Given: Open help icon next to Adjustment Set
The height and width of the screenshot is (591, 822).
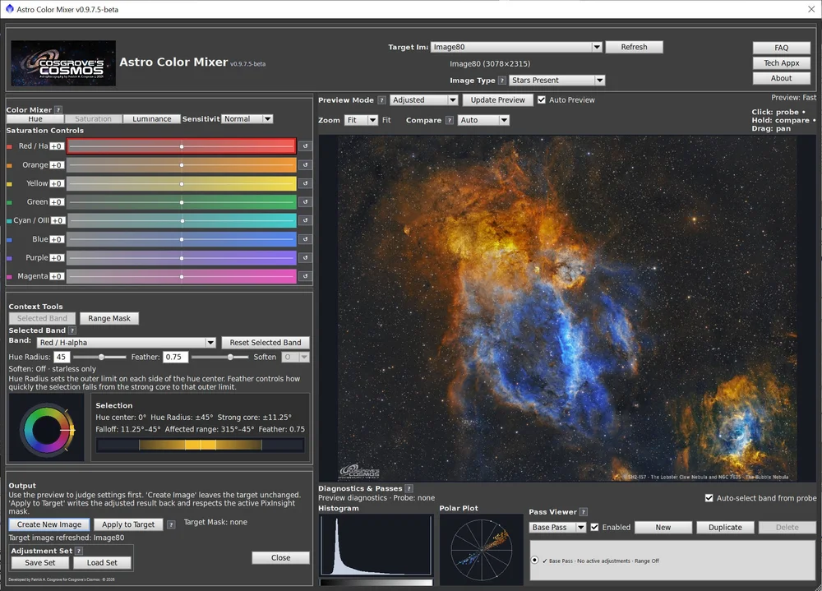Looking at the screenshot, I should point(79,551).
